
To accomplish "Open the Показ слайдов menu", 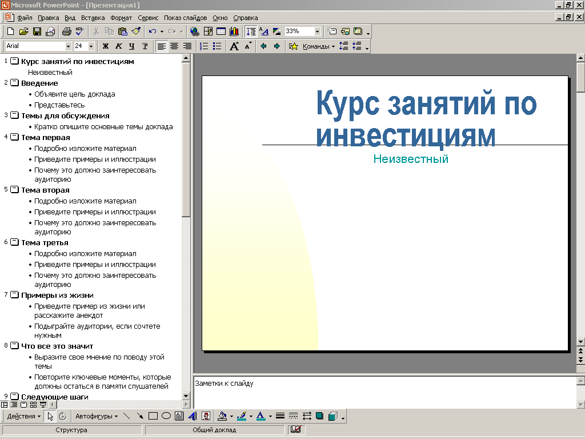I will pyautogui.click(x=186, y=18).
